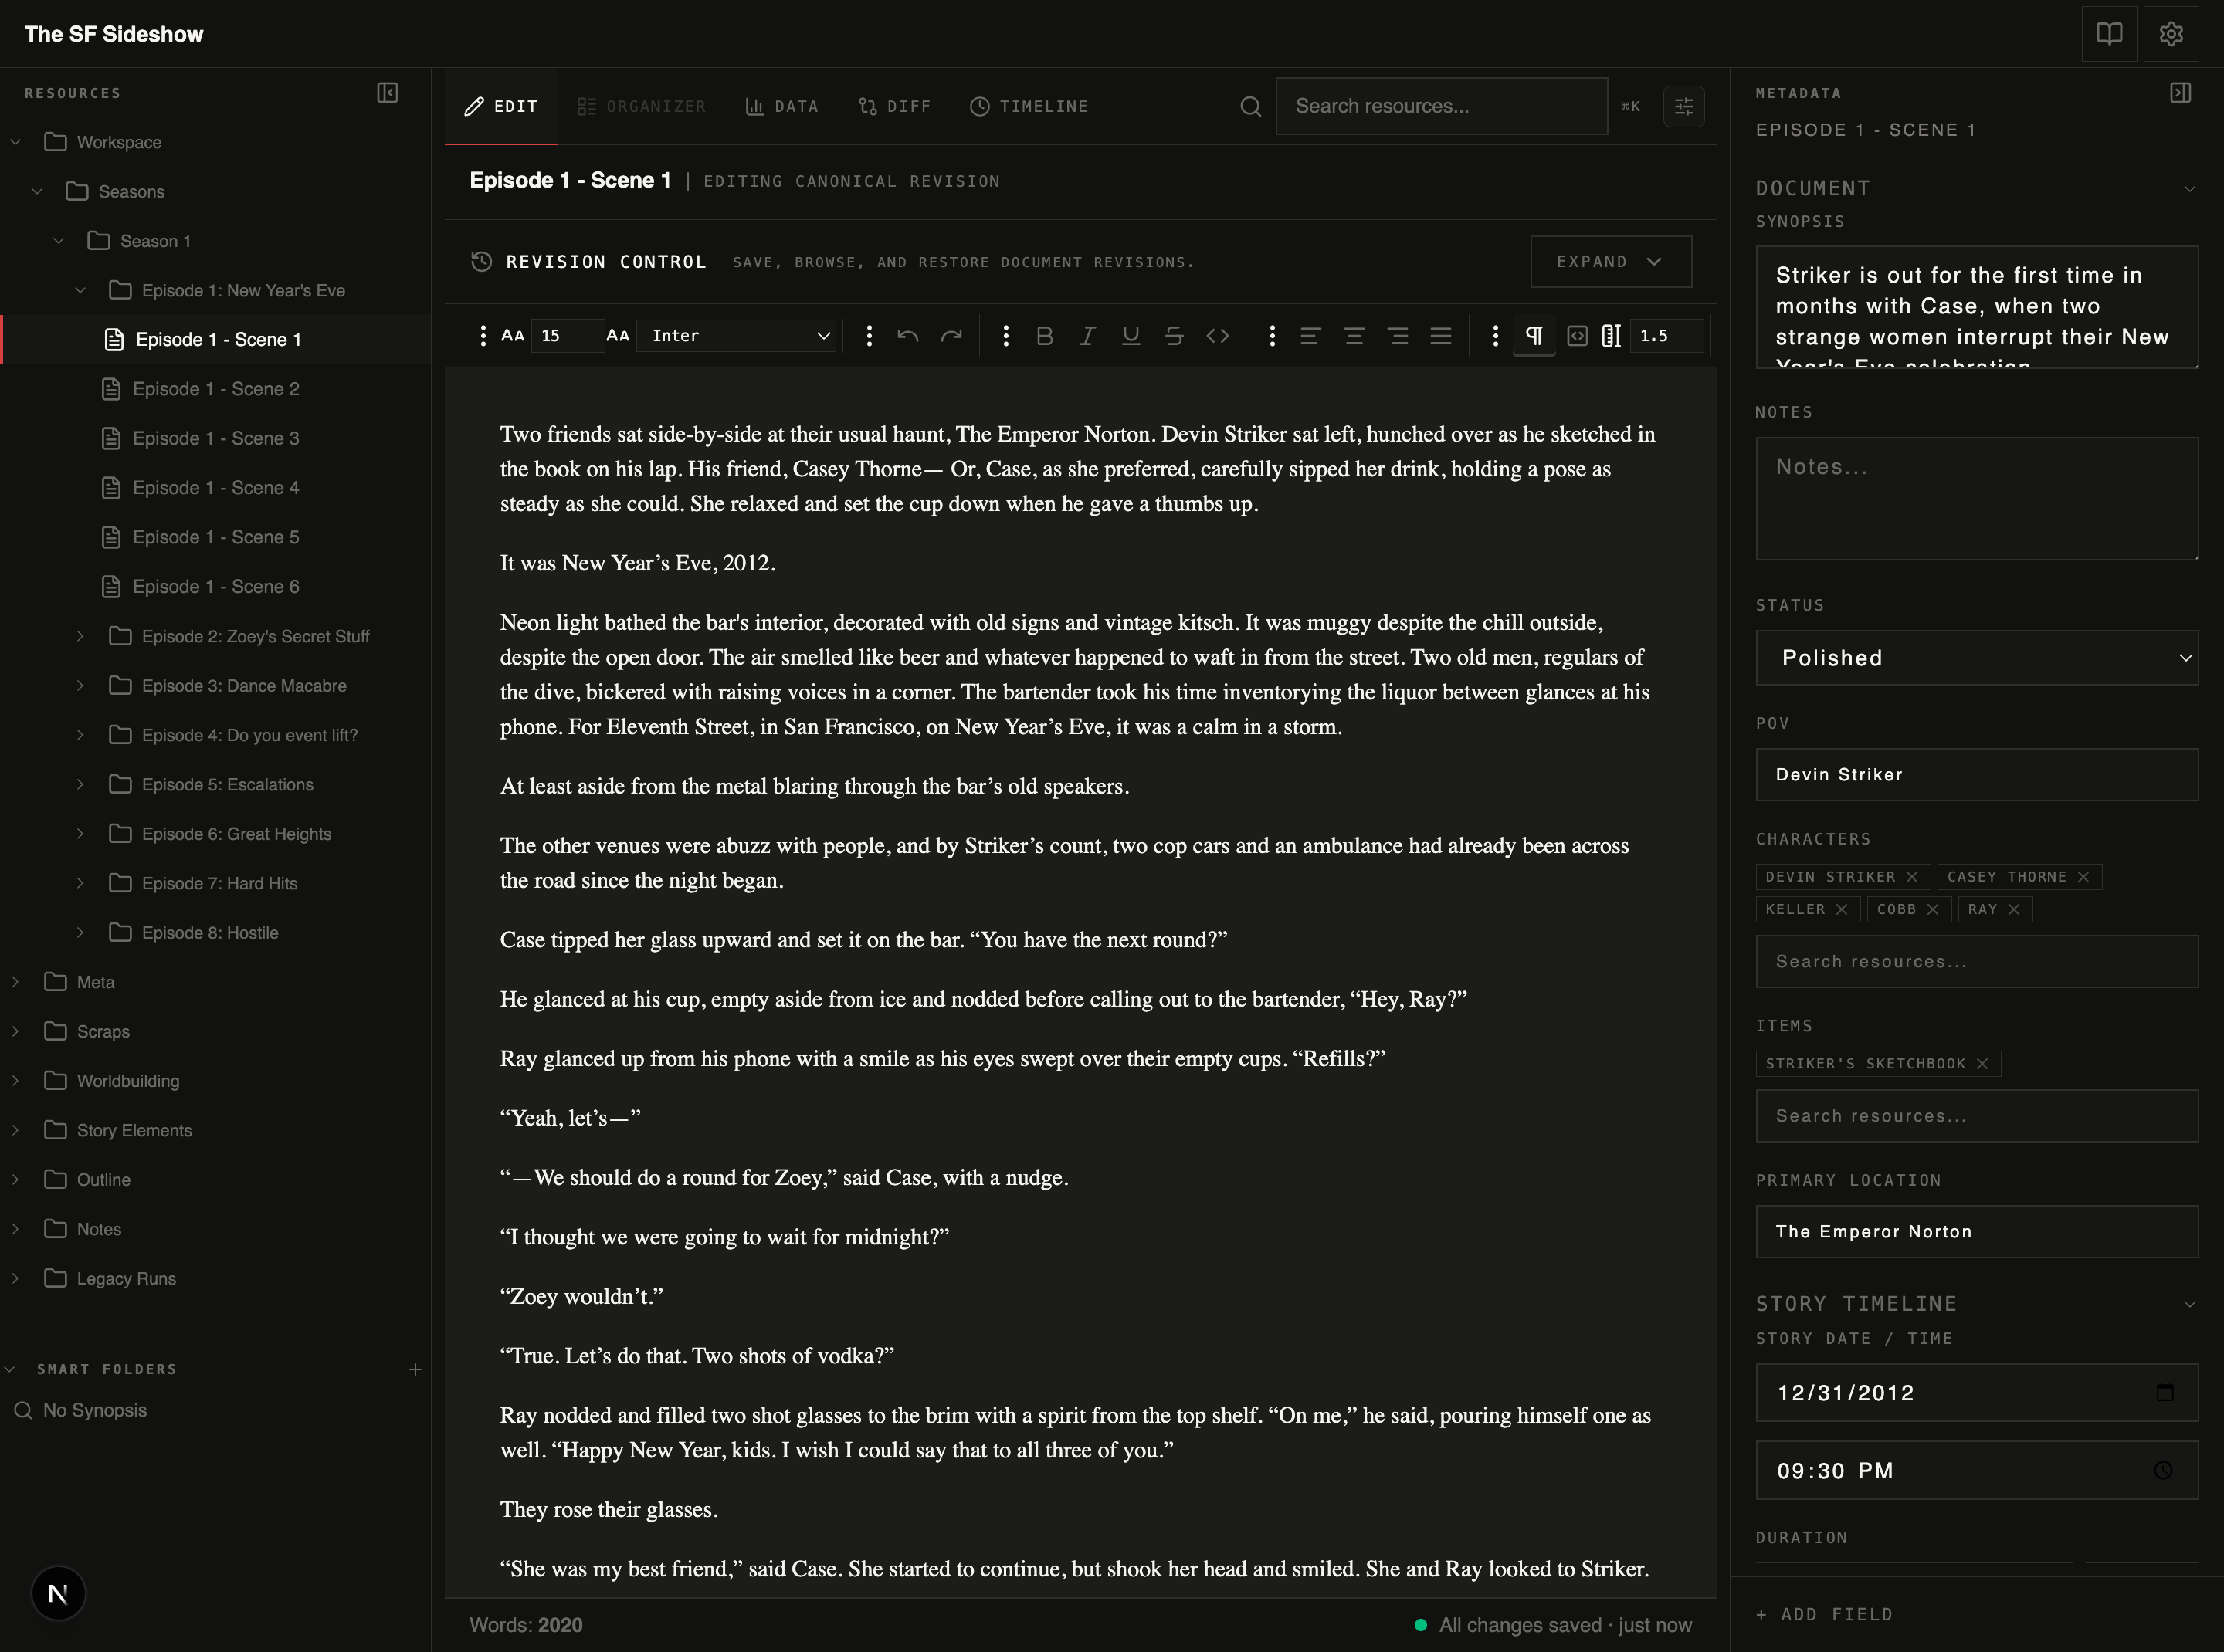The image size is (2224, 1652).
Task: Toggle underline formatting
Action: (1131, 336)
